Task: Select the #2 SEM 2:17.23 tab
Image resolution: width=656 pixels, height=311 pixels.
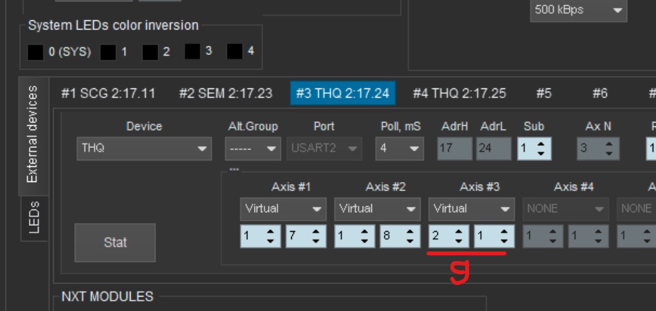Action: (226, 94)
